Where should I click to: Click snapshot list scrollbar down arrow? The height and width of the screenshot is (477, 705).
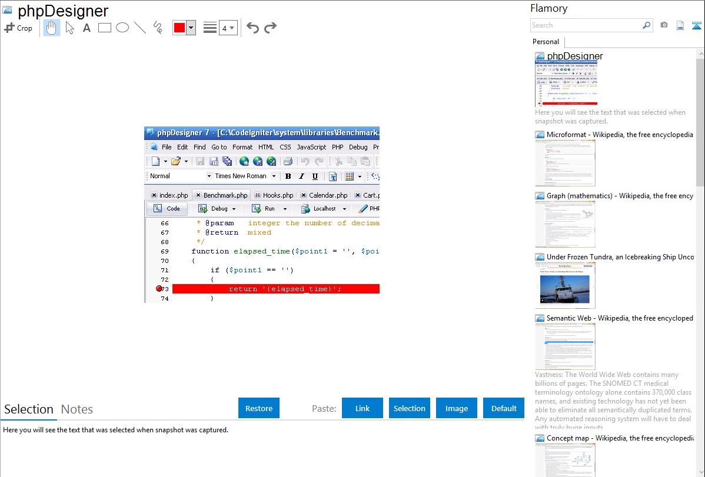[700, 472]
